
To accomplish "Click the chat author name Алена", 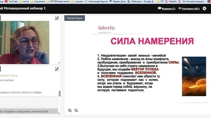I will [14, 75].
